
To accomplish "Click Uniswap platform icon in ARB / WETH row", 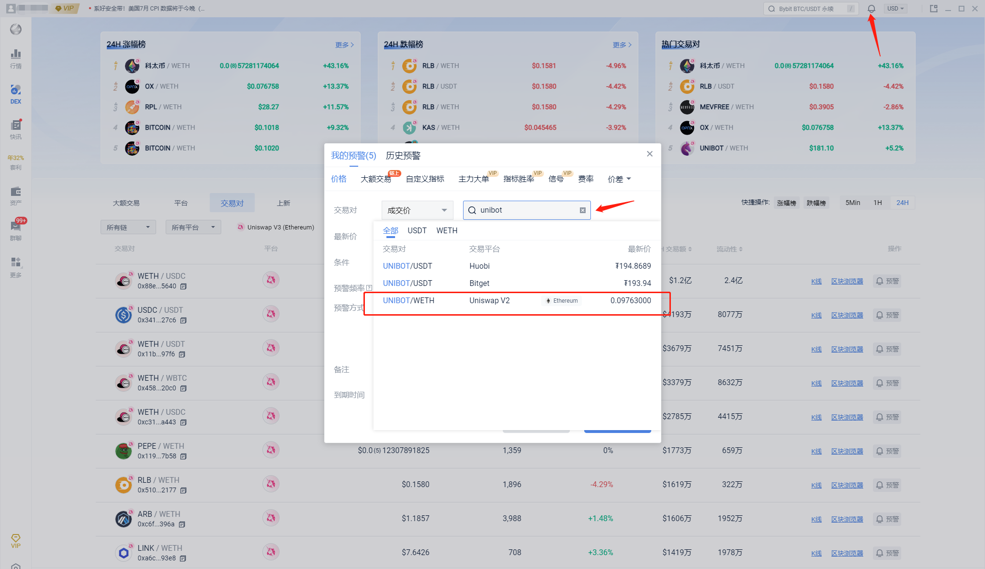I will [x=271, y=518].
